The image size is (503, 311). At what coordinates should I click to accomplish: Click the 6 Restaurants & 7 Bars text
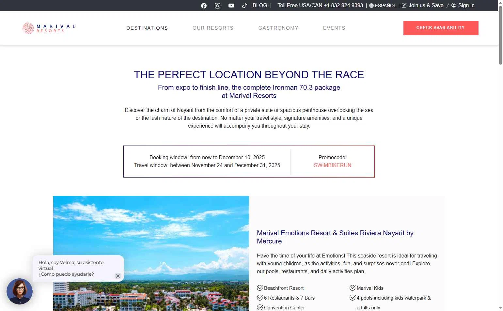pyautogui.click(x=289, y=298)
